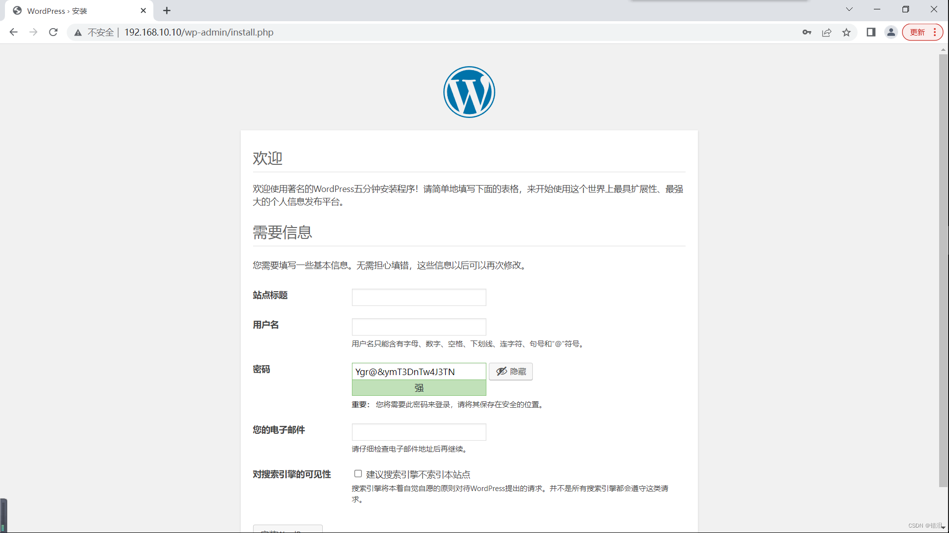Click the browser forward arrow

(x=33, y=32)
